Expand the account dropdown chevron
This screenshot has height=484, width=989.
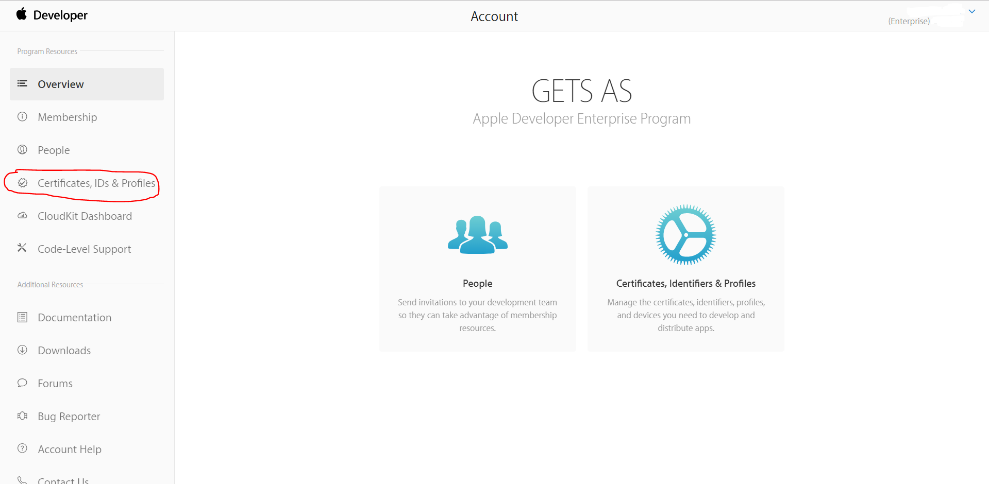pyautogui.click(x=972, y=11)
